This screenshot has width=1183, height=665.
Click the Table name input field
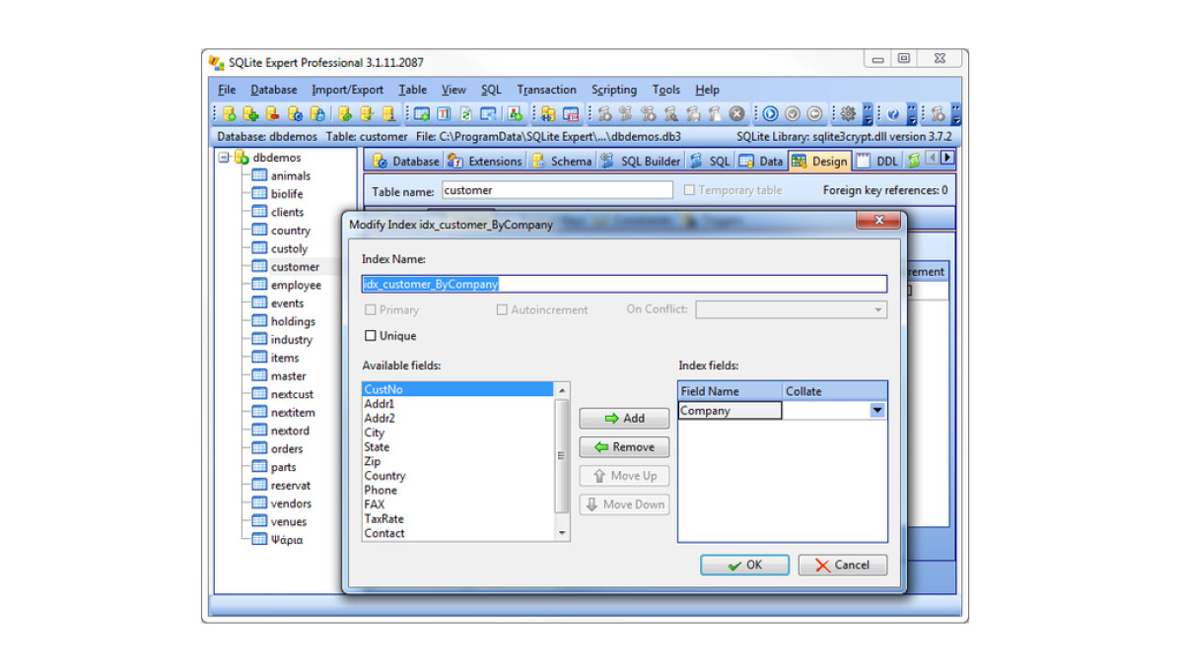click(557, 190)
